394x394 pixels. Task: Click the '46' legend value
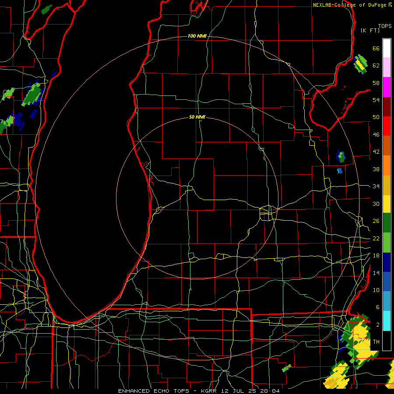click(376, 135)
